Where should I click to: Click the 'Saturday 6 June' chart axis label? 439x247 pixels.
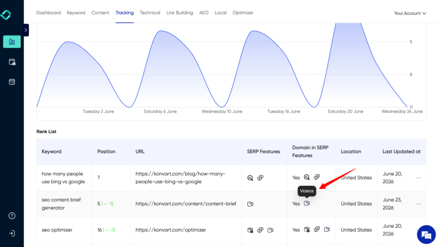160,111
